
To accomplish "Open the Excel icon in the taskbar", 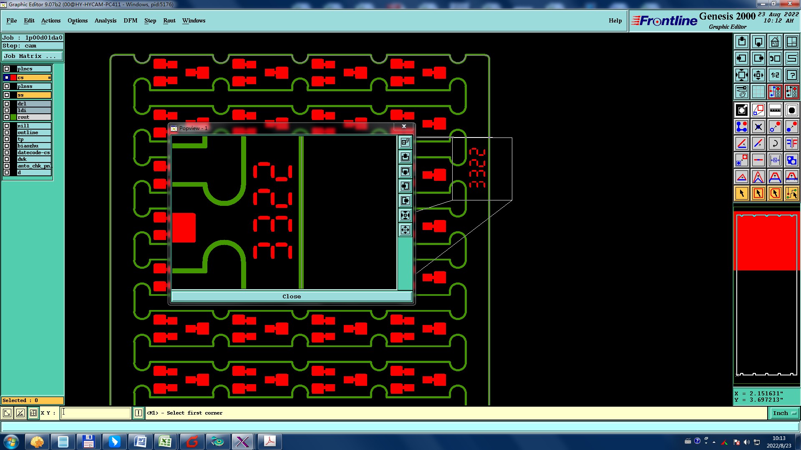I will click(165, 441).
